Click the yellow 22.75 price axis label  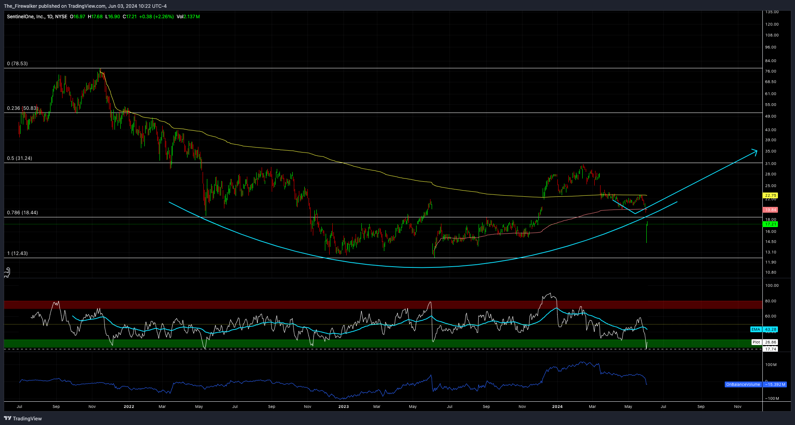[x=771, y=196]
